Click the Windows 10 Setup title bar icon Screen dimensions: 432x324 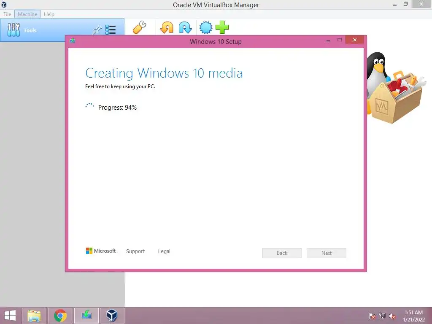pos(73,41)
